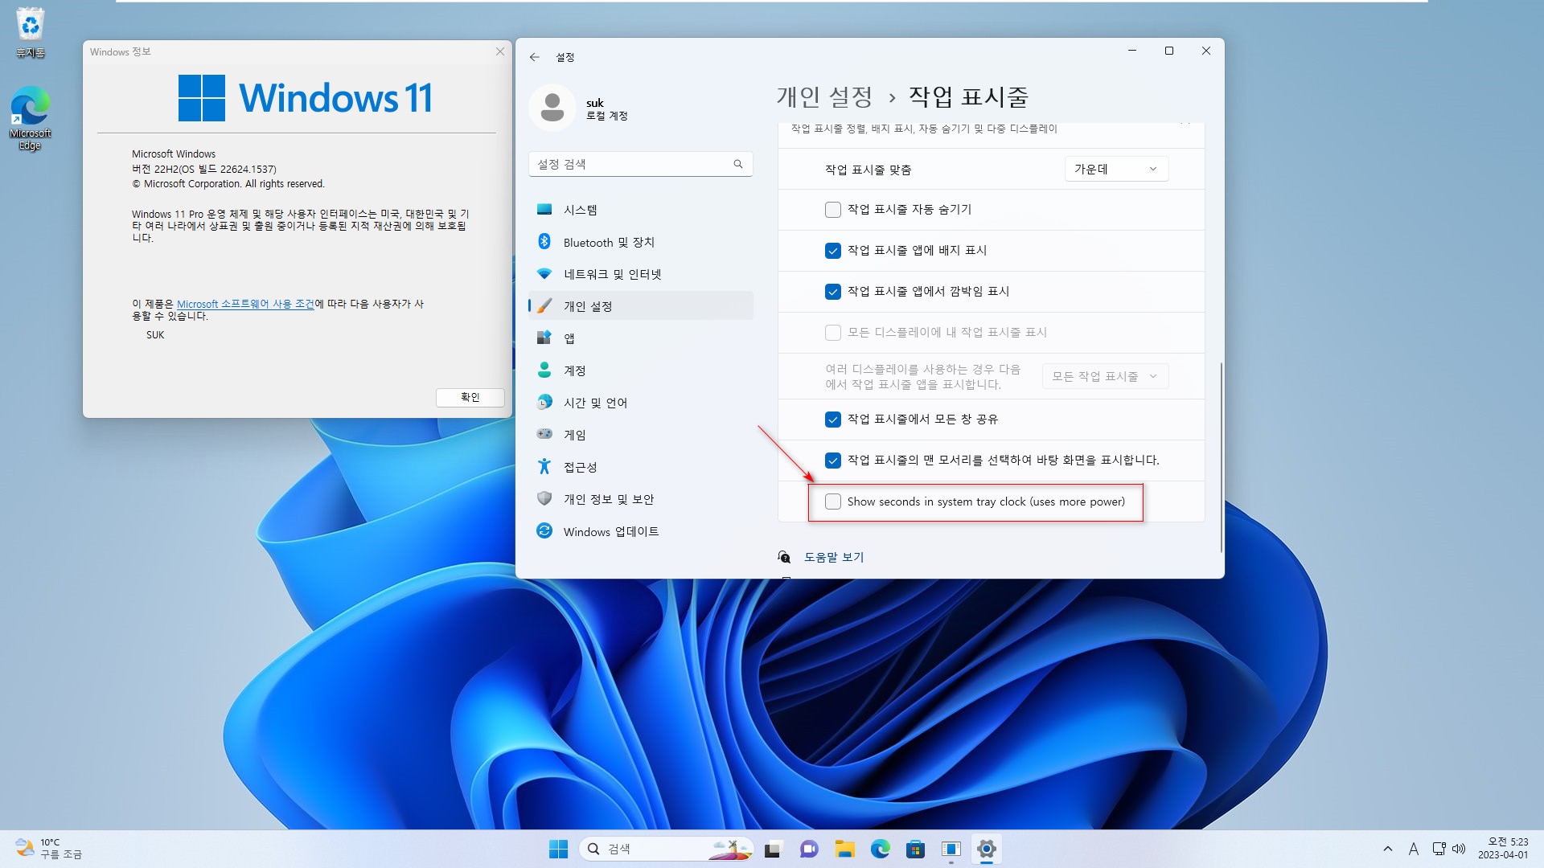Open the network status tray icon

[1439, 849]
